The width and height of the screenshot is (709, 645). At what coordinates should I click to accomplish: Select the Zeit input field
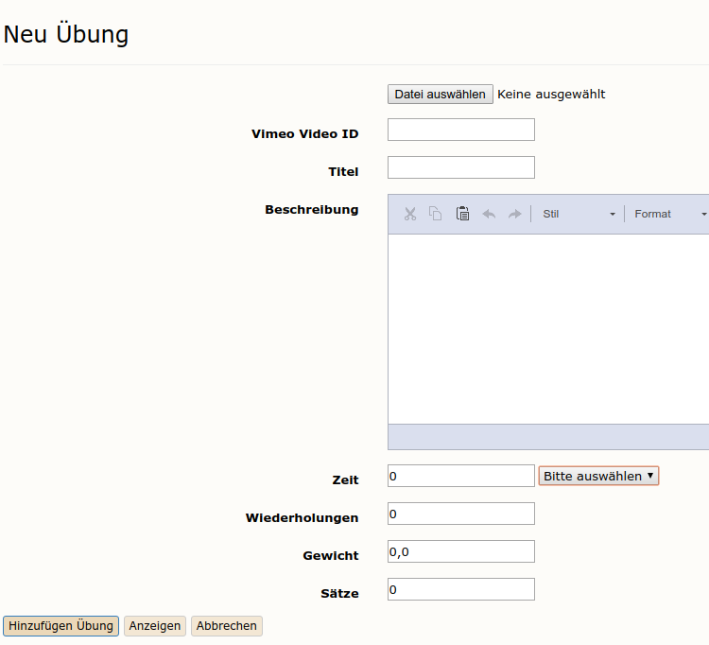click(x=461, y=476)
